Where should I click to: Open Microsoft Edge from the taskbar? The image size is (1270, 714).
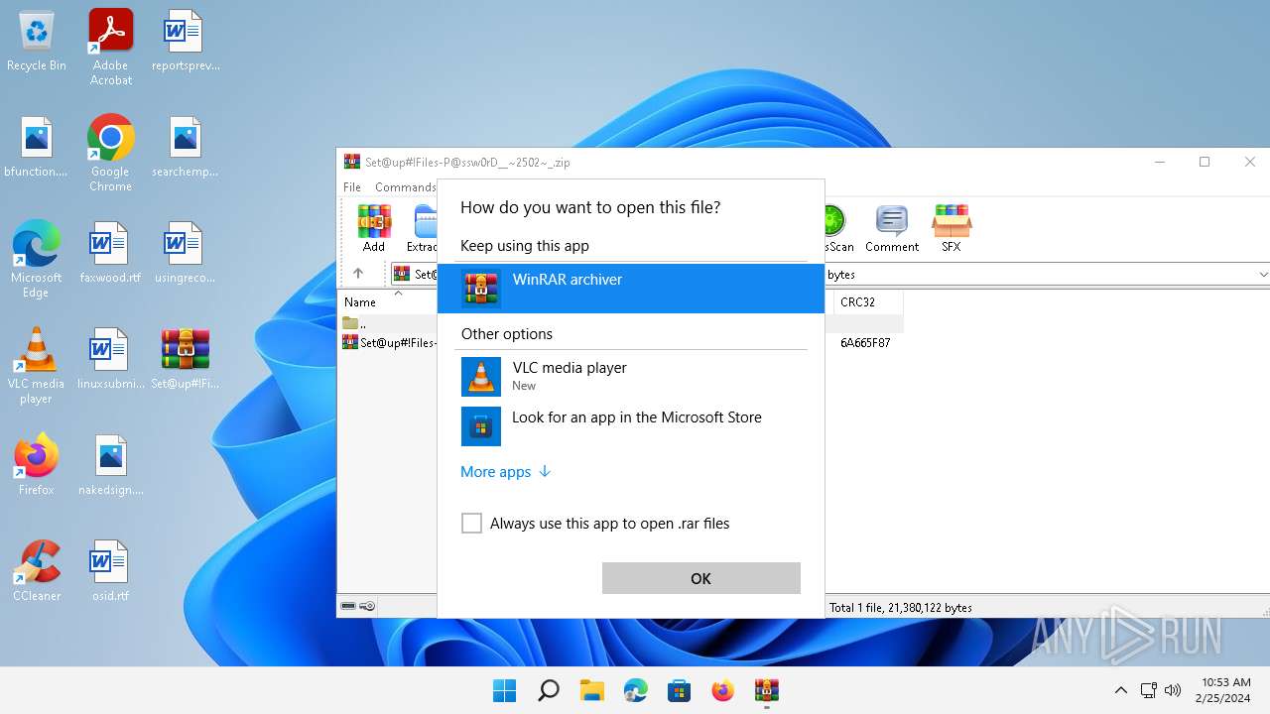click(x=636, y=690)
